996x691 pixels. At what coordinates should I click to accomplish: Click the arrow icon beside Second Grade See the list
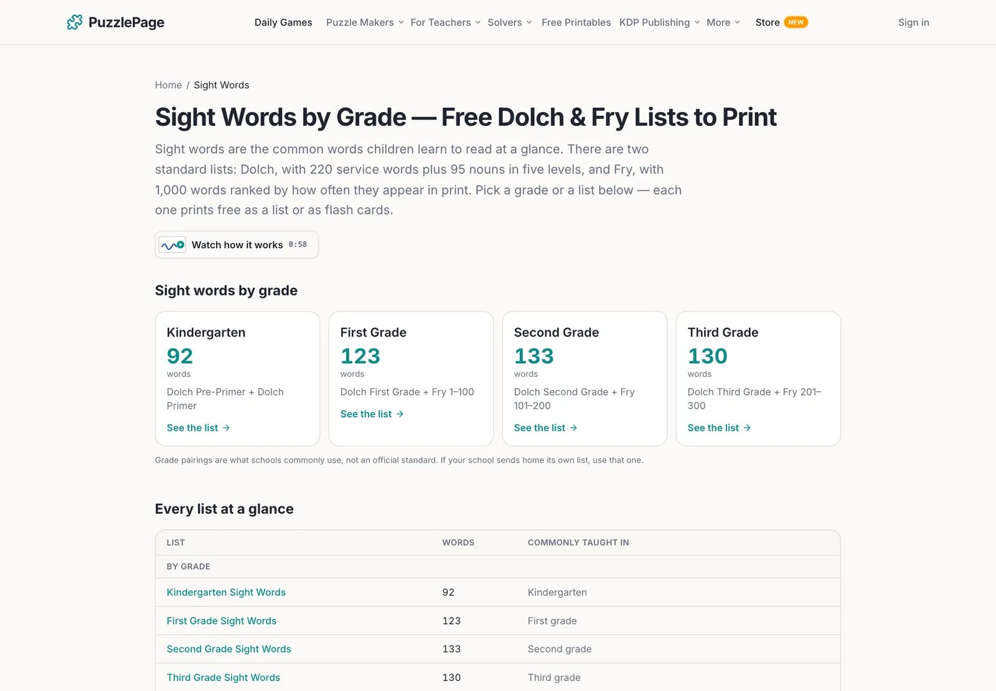coord(573,428)
